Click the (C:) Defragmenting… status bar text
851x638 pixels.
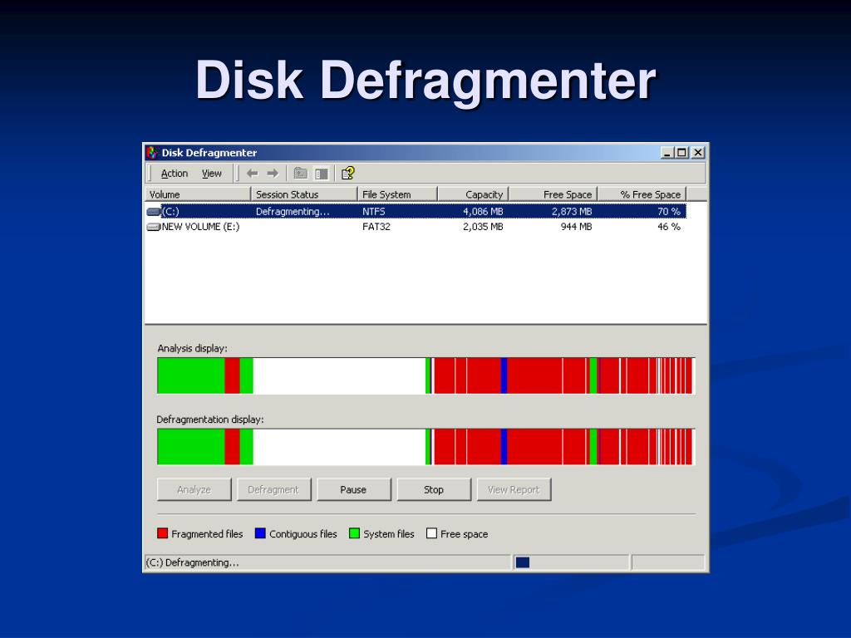(193, 562)
